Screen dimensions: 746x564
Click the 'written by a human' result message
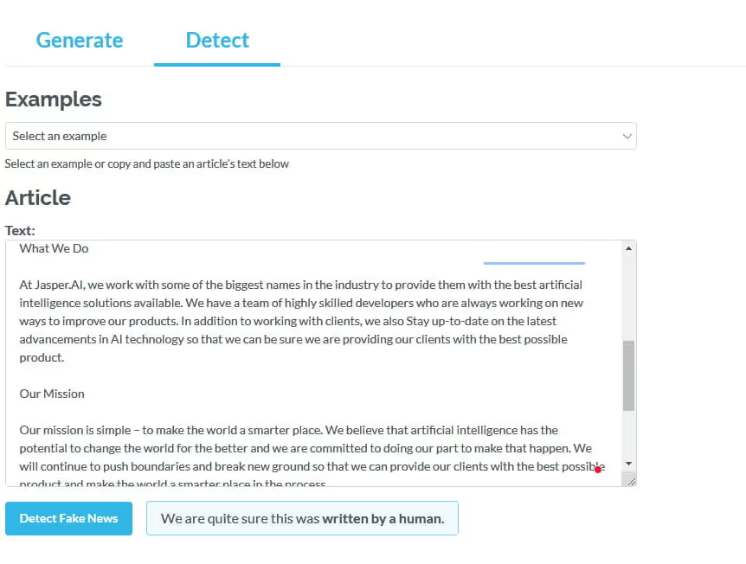pyautogui.click(x=302, y=519)
